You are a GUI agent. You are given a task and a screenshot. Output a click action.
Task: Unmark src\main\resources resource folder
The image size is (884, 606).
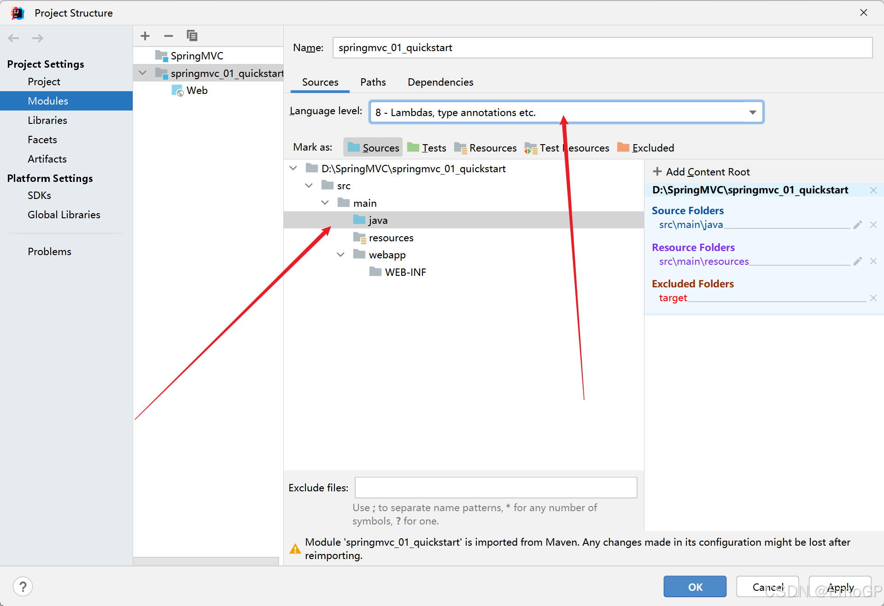pos(873,261)
